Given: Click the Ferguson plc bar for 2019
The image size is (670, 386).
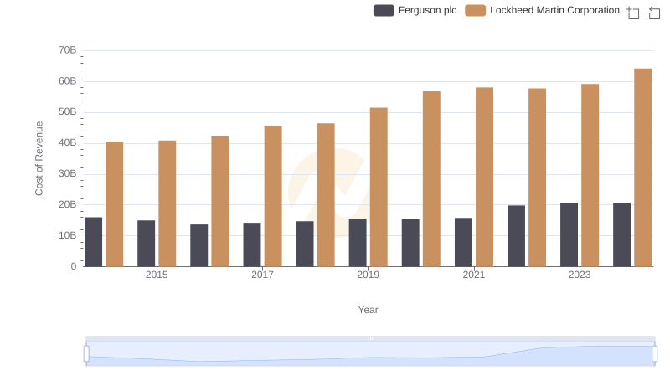Looking at the screenshot, I should click(358, 243).
